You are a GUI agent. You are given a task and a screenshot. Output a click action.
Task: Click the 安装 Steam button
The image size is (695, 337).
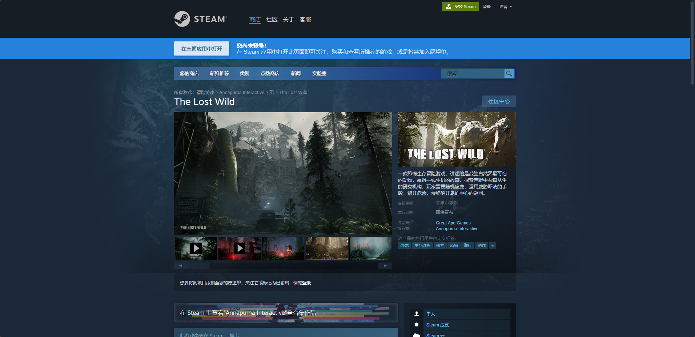[x=460, y=7]
